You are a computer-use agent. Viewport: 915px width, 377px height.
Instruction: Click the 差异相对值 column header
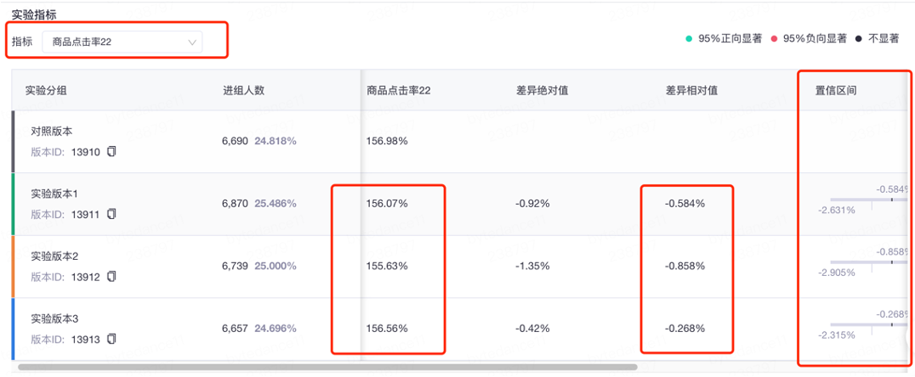691,90
